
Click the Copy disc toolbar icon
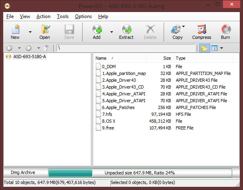coord(176,29)
